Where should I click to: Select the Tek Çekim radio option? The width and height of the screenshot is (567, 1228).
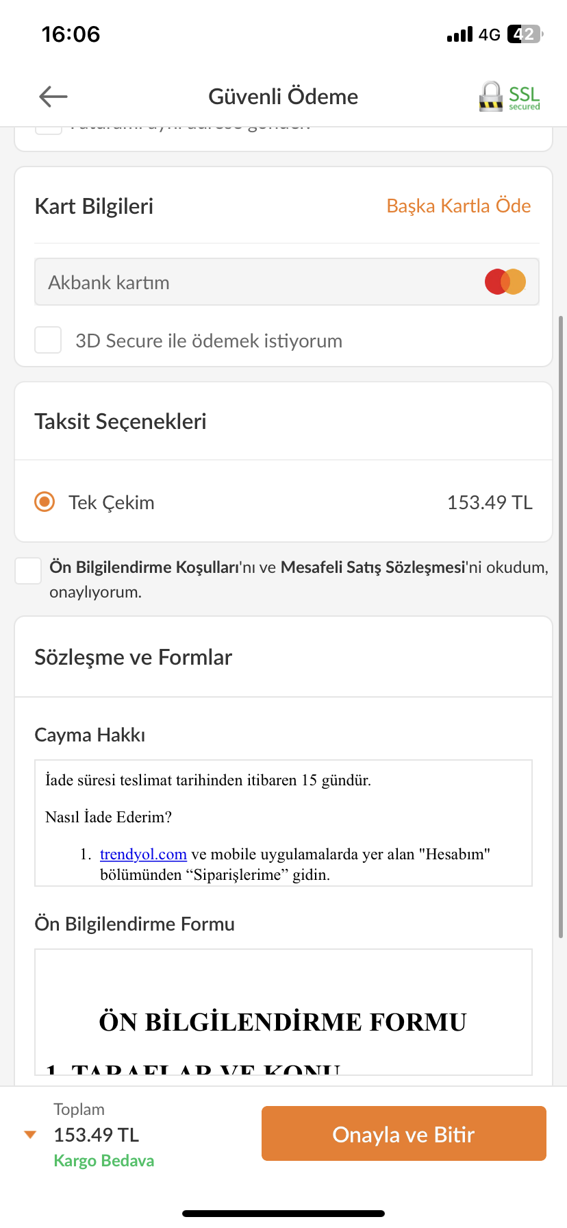coord(45,502)
